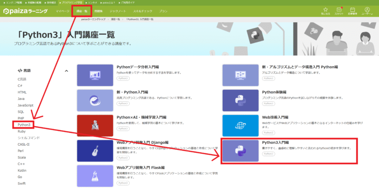Open 新・アルゴリズムとデータ構造入門 thumbnail
Screen dimensions: 379x192
click(241, 75)
